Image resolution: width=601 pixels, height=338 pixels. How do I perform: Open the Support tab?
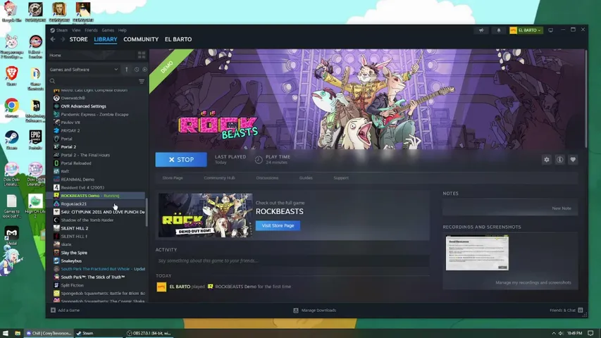coord(341,178)
